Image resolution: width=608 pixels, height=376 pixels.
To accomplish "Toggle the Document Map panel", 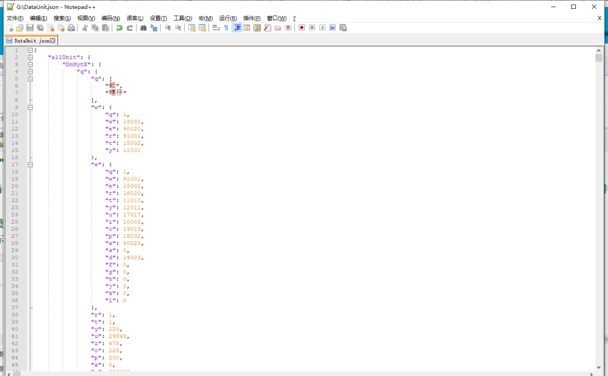I will tap(257, 28).
